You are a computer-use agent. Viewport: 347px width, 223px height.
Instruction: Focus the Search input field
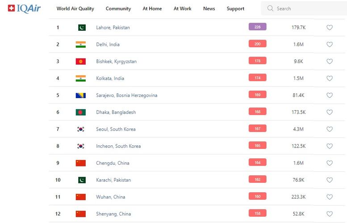(308, 8)
